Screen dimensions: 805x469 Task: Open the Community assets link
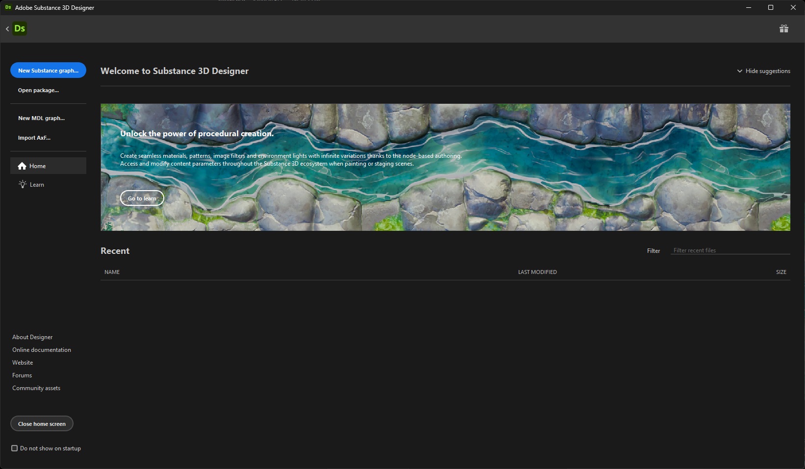click(x=36, y=388)
